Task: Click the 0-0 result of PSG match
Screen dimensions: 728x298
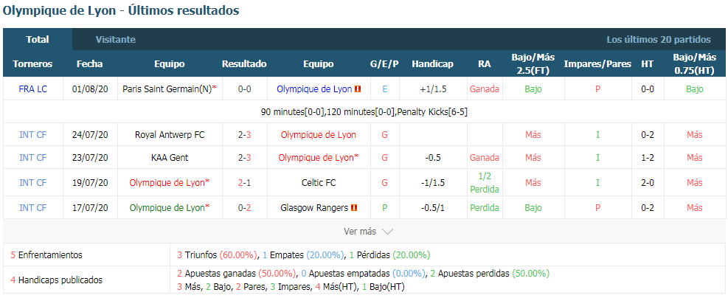Action: [245, 89]
